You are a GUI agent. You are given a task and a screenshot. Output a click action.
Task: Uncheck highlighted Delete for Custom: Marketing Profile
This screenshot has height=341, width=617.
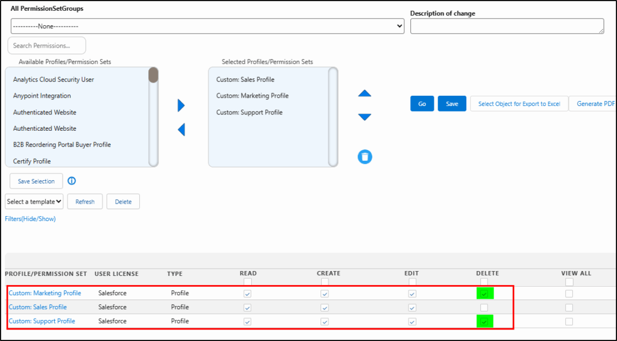click(484, 293)
